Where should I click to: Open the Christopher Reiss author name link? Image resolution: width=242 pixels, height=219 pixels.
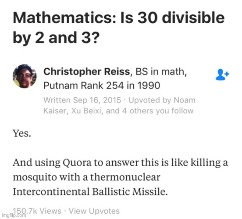tap(87, 72)
